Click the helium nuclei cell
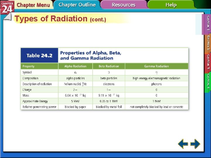Viewport: 211px width, 158px height. click(x=75, y=84)
